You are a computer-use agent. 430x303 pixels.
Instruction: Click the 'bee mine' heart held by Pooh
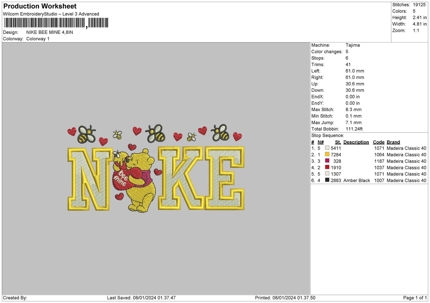pos(125,177)
